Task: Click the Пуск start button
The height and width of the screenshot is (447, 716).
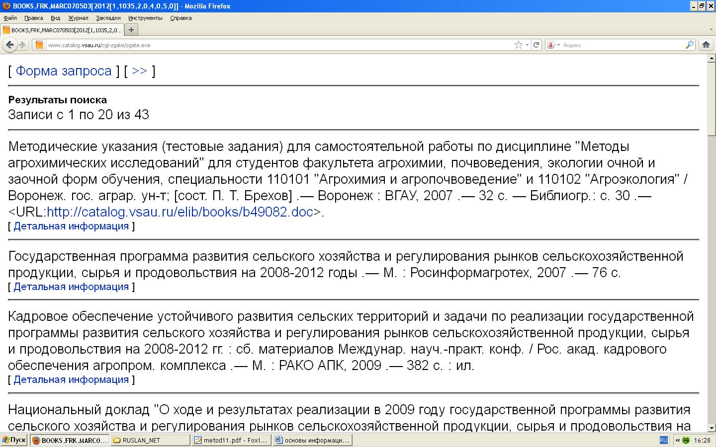Action: coord(14,440)
